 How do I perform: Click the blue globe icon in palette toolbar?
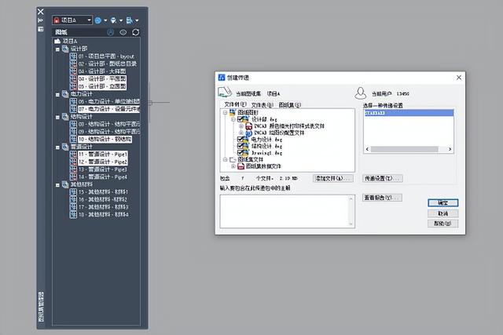pos(98,20)
